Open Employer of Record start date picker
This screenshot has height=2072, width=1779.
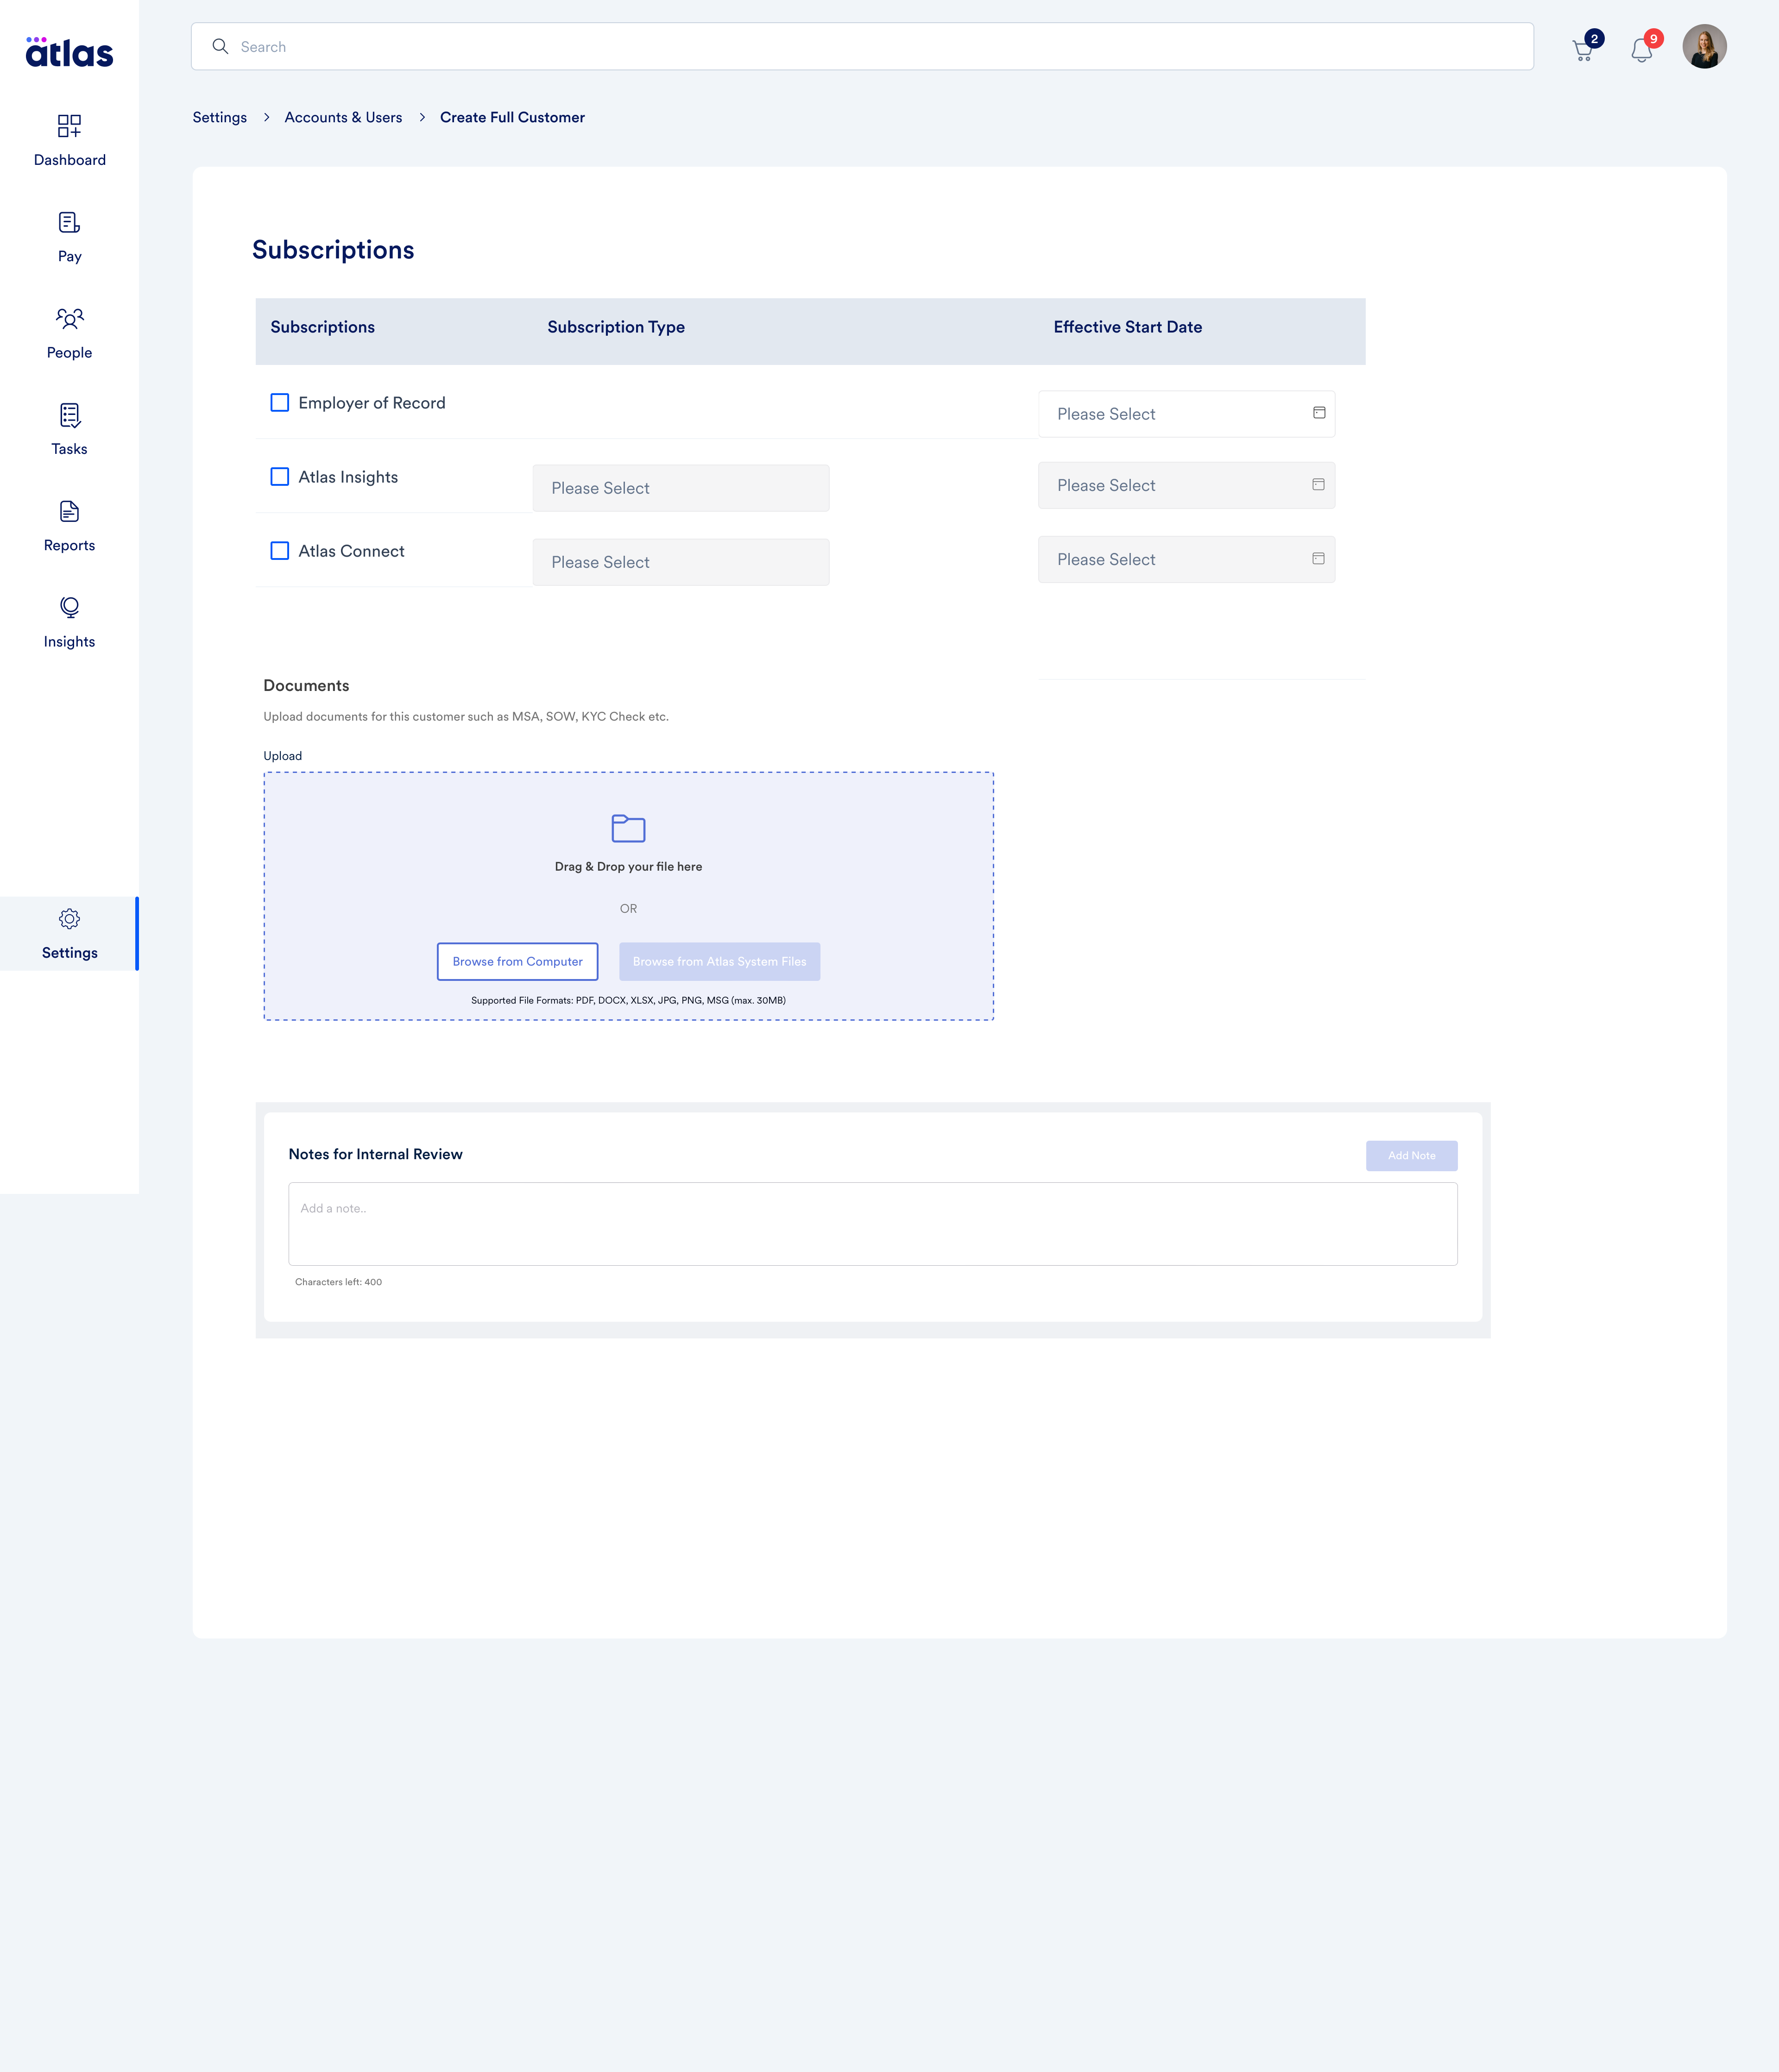click(x=1186, y=414)
